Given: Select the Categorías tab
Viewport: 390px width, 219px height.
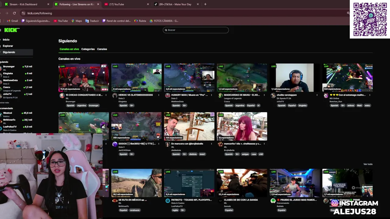Looking at the screenshot, I should point(88,49).
